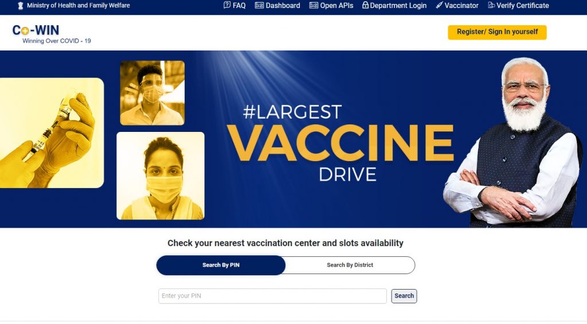Click the Verify Certificate icon
Image resolution: width=587 pixels, height=324 pixels.
(491, 5)
